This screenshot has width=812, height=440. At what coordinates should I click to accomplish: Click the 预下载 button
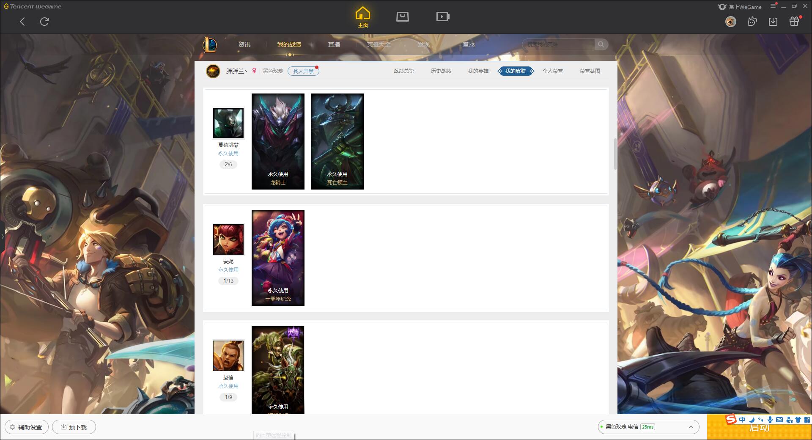pos(74,427)
